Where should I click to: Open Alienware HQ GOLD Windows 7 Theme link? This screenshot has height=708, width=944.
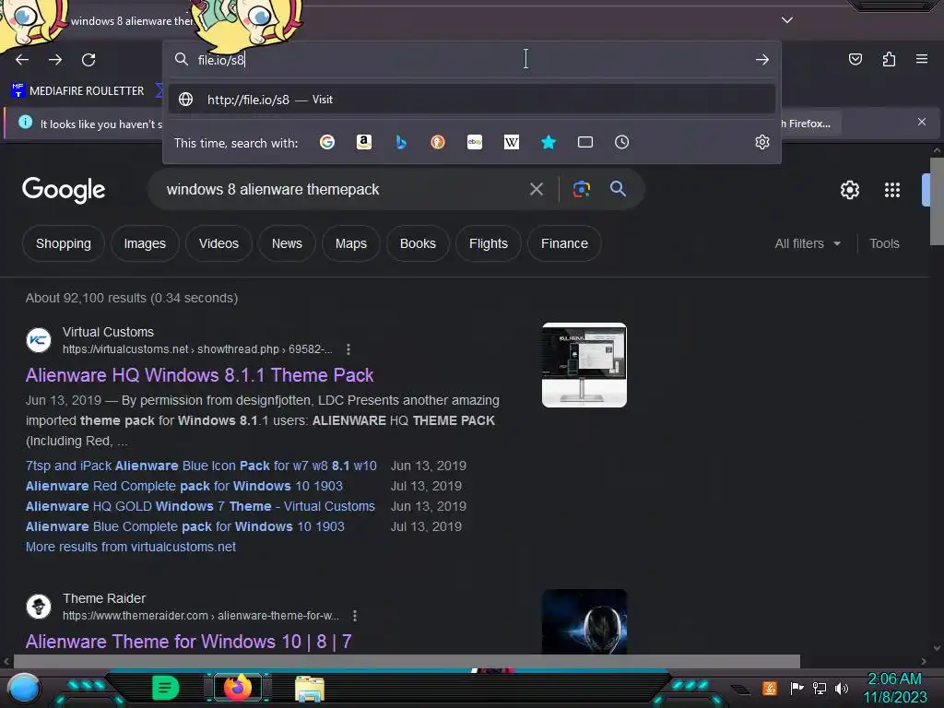[200, 506]
